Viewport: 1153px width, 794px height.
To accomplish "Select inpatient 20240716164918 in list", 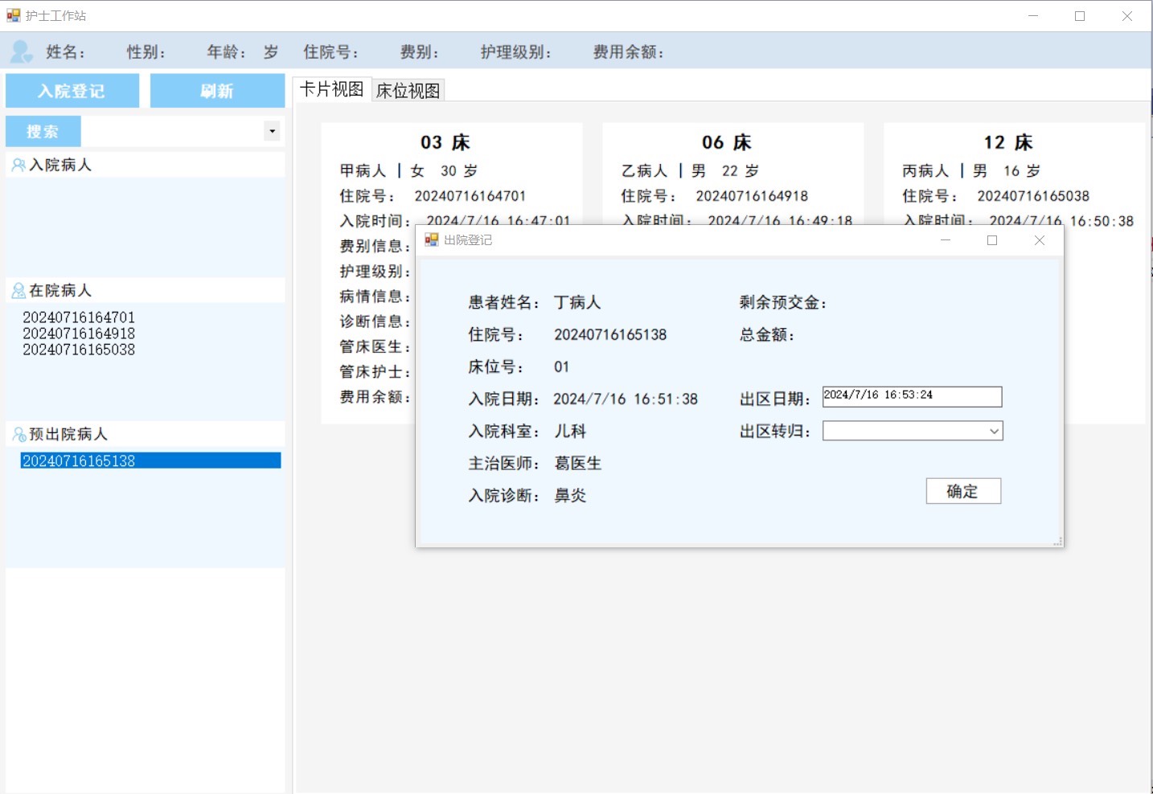I will coord(79,334).
